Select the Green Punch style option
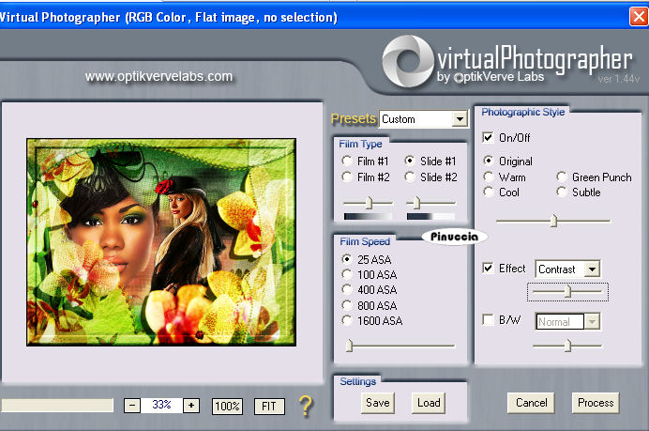 562,177
